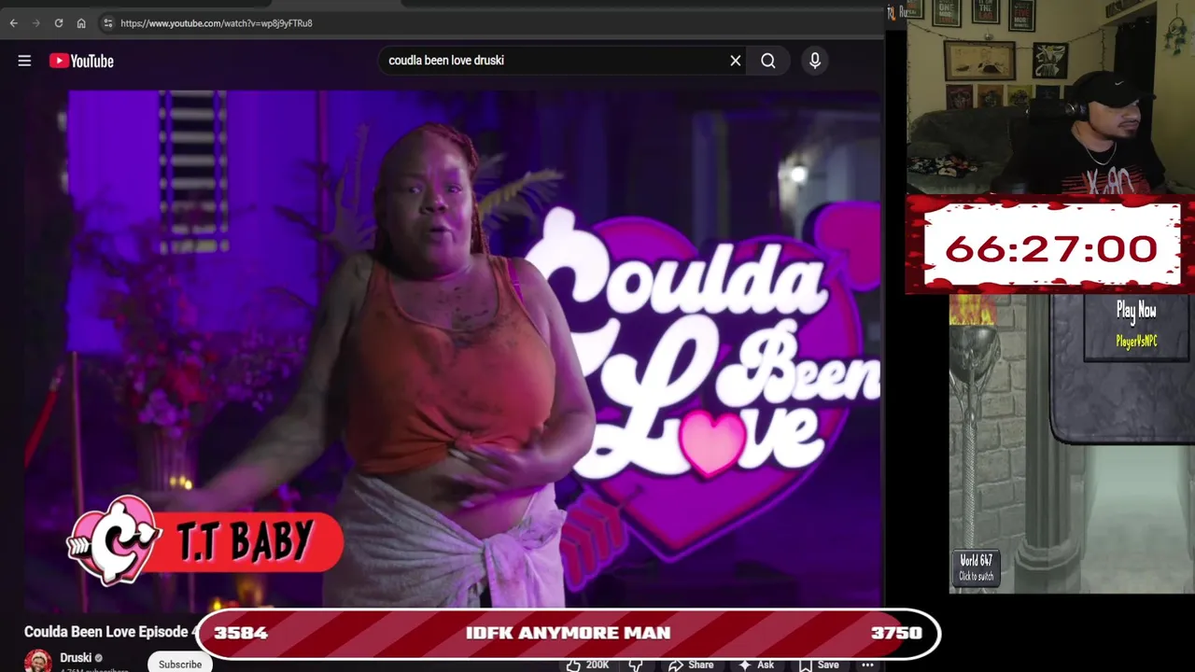Subscribe to the Druski channel
This screenshot has width=1195, height=672.
tap(180, 664)
